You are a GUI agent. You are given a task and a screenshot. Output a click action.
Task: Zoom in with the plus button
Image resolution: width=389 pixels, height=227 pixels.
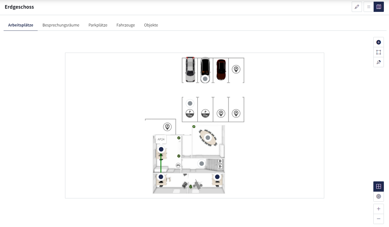378,209
